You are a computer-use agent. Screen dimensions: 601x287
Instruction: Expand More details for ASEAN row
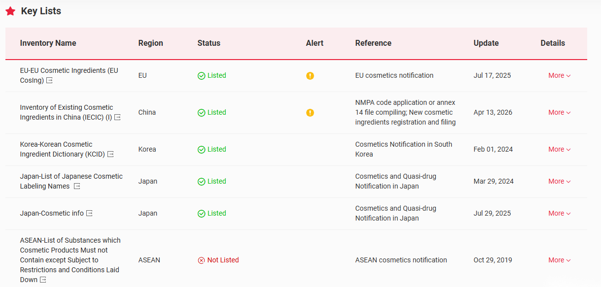(559, 260)
